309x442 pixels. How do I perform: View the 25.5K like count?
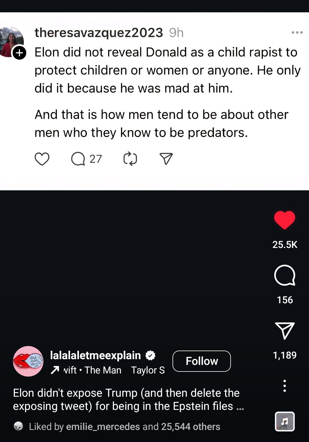(285, 245)
